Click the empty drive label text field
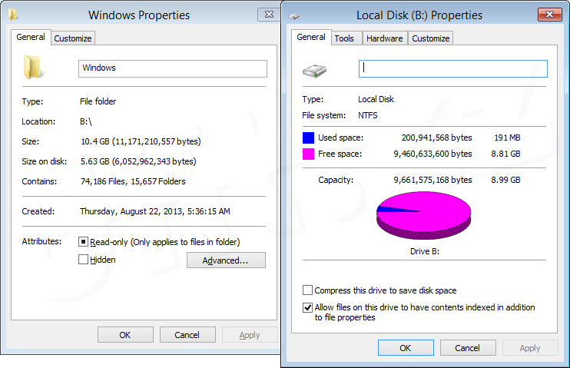 click(453, 68)
